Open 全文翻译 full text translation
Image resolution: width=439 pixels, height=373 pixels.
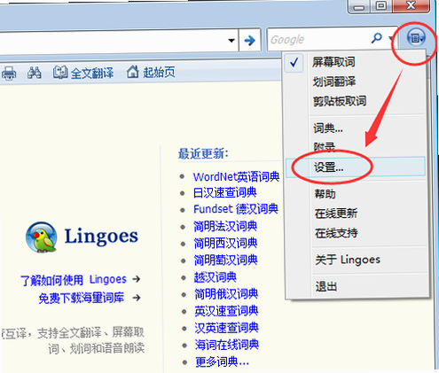[x=83, y=73]
